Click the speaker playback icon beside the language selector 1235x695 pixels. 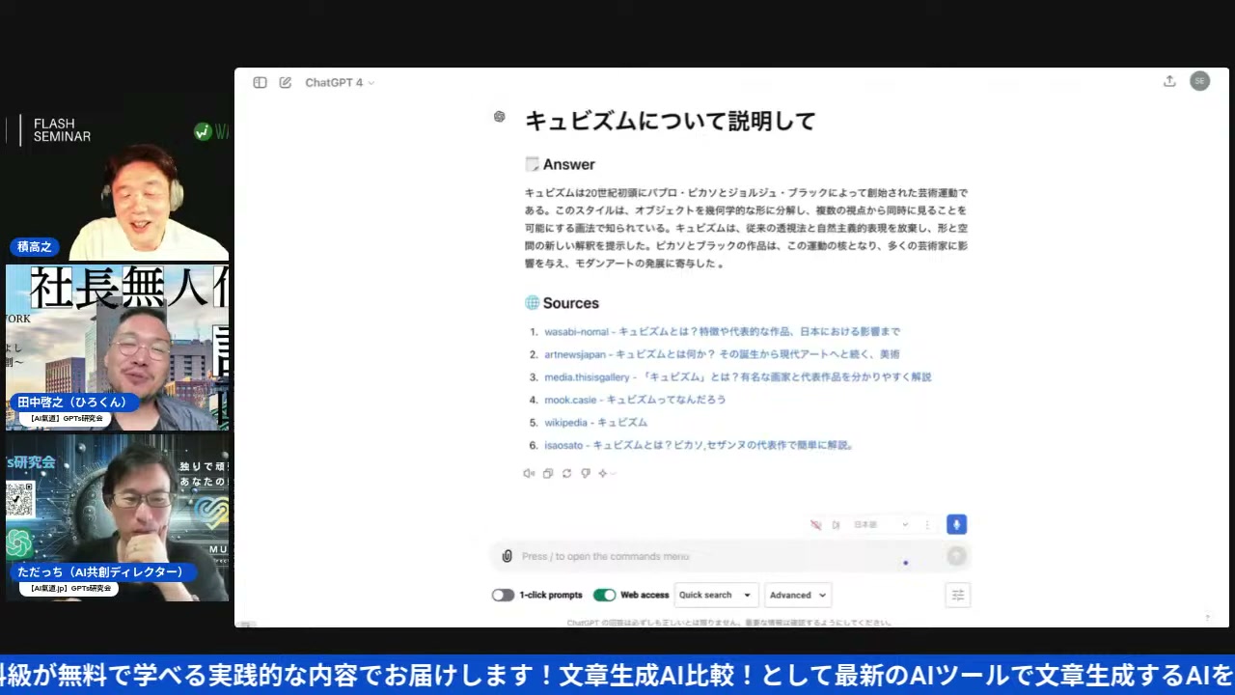point(837,525)
